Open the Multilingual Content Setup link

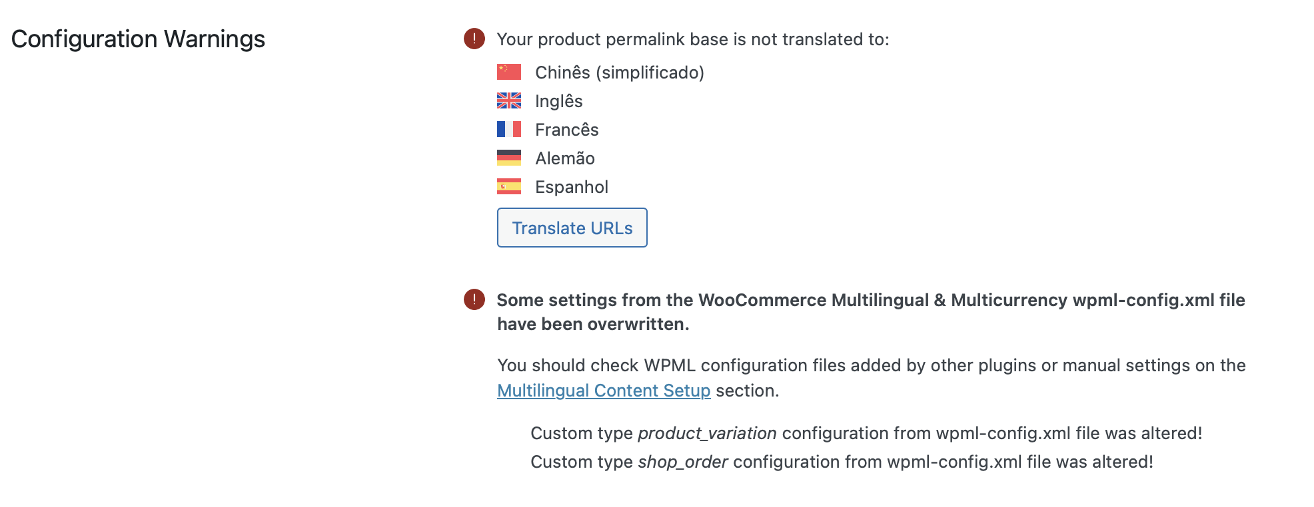604,391
